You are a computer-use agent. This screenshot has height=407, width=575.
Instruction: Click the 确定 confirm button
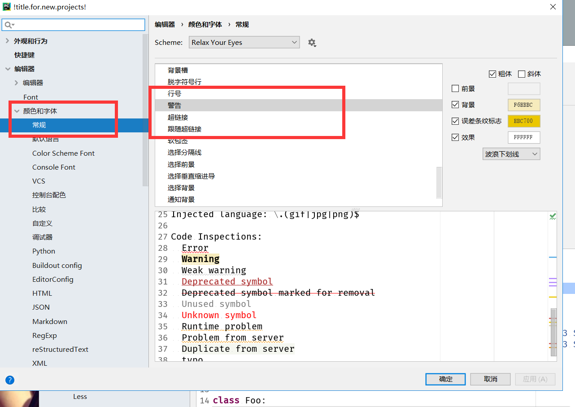point(445,379)
